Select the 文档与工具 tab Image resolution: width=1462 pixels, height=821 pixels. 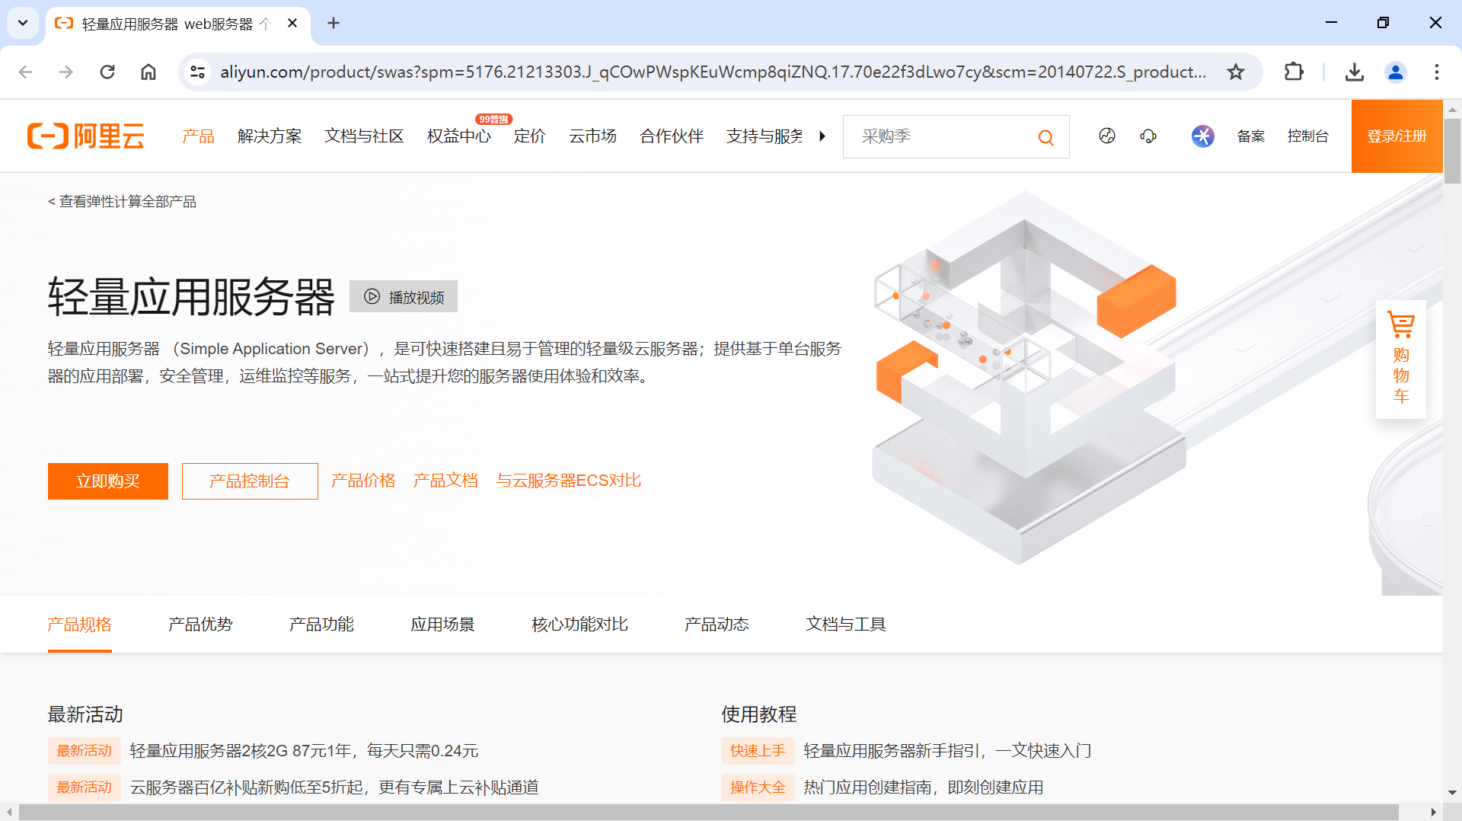click(x=846, y=625)
